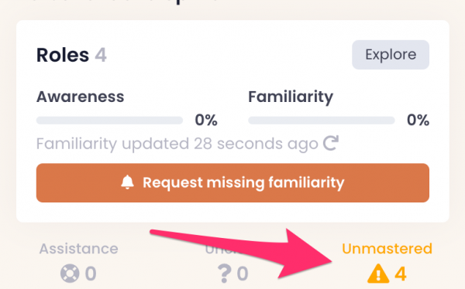Click the Assistance count of 0
Screen dimensions: 465x289
click(x=91, y=274)
